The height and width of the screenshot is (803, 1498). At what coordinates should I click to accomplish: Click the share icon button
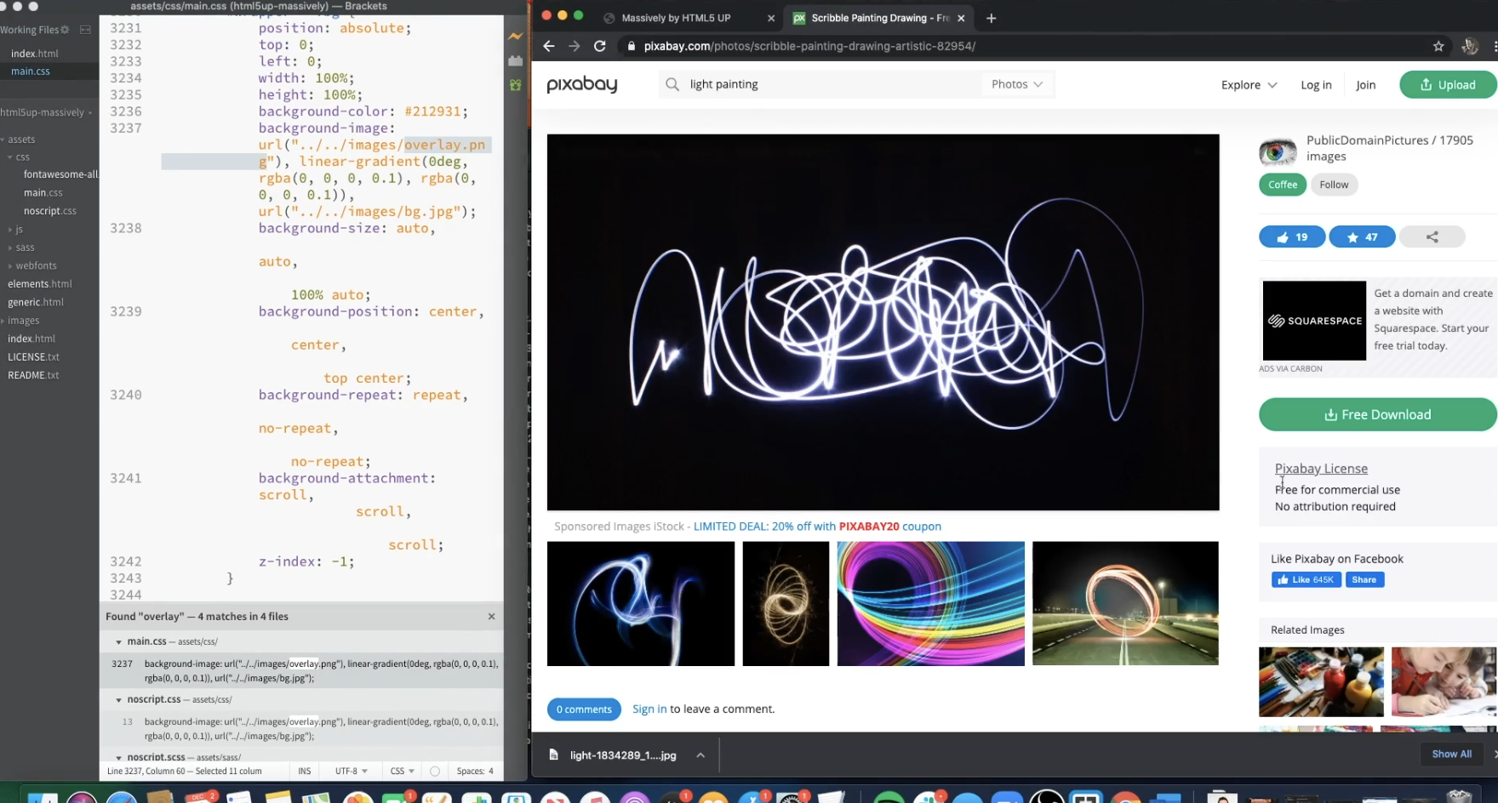(x=1432, y=237)
